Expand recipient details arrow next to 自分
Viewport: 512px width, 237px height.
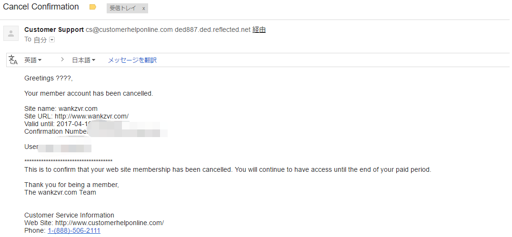point(52,40)
